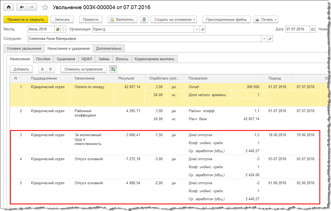Open the calendar picker for the Дата field
This screenshot has width=331, height=211.
[313, 29]
